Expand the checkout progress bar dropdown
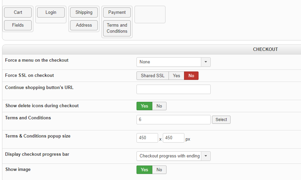 coord(206,156)
